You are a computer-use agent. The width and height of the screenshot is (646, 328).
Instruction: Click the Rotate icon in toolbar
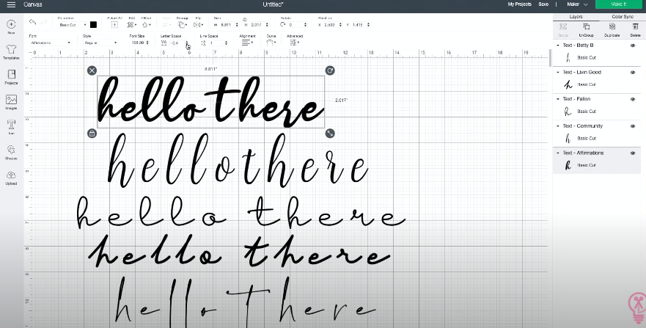pos(282,25)
